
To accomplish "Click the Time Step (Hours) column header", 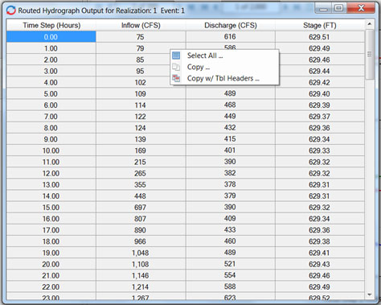I will pos(51,25).
